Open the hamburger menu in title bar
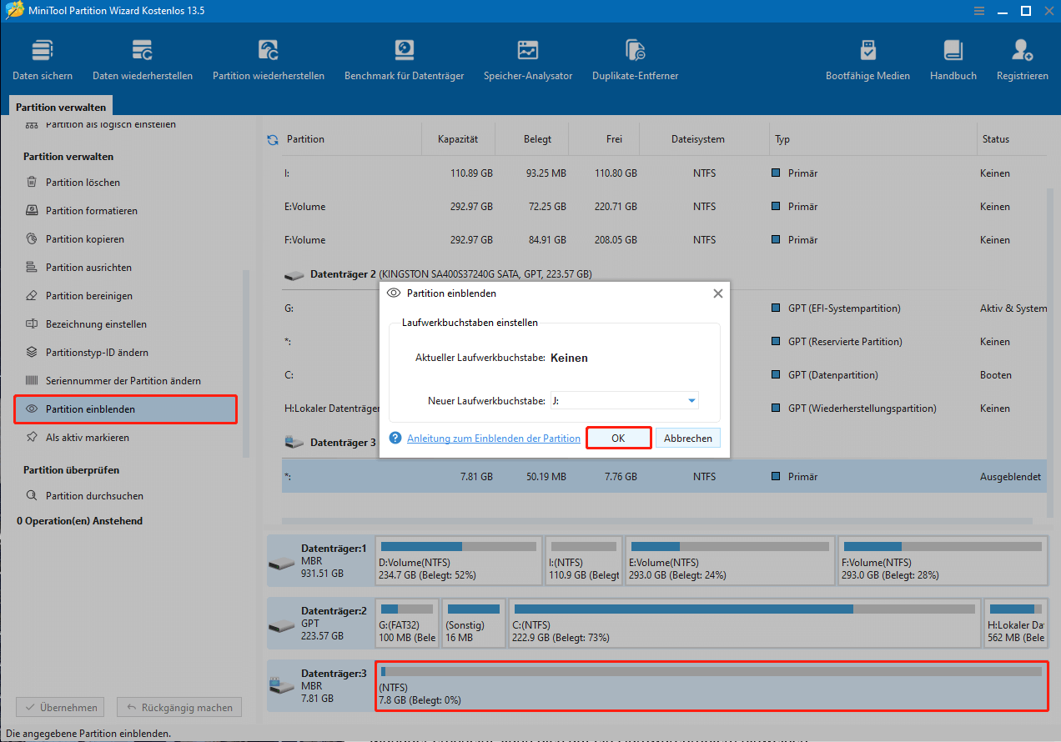This screenshot has height=742, width=1061. [x=978, y=11]
